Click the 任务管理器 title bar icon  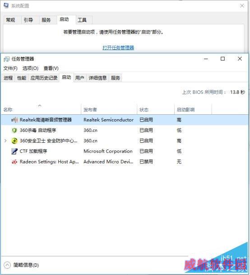[x=7, y=59]
